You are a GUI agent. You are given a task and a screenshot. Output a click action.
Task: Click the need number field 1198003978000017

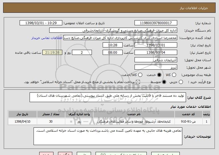(x=156, y=23)
